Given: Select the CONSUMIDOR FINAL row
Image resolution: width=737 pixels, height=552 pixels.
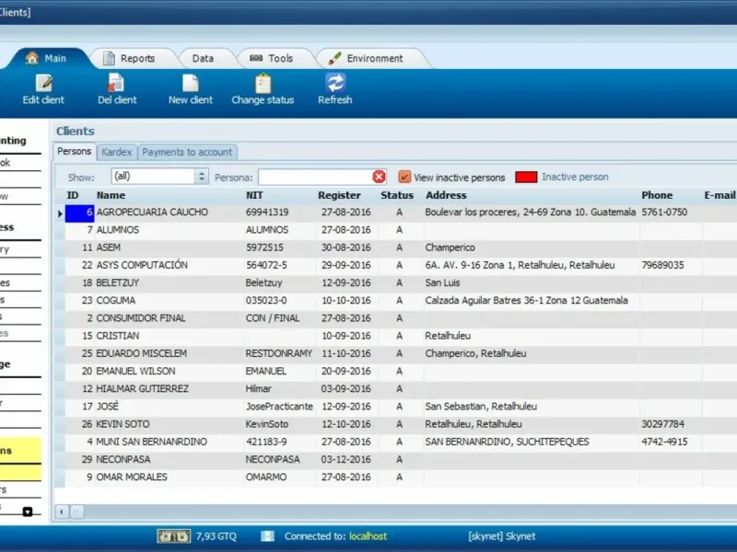Looking at the screenshot, I should tap(395, 318).
